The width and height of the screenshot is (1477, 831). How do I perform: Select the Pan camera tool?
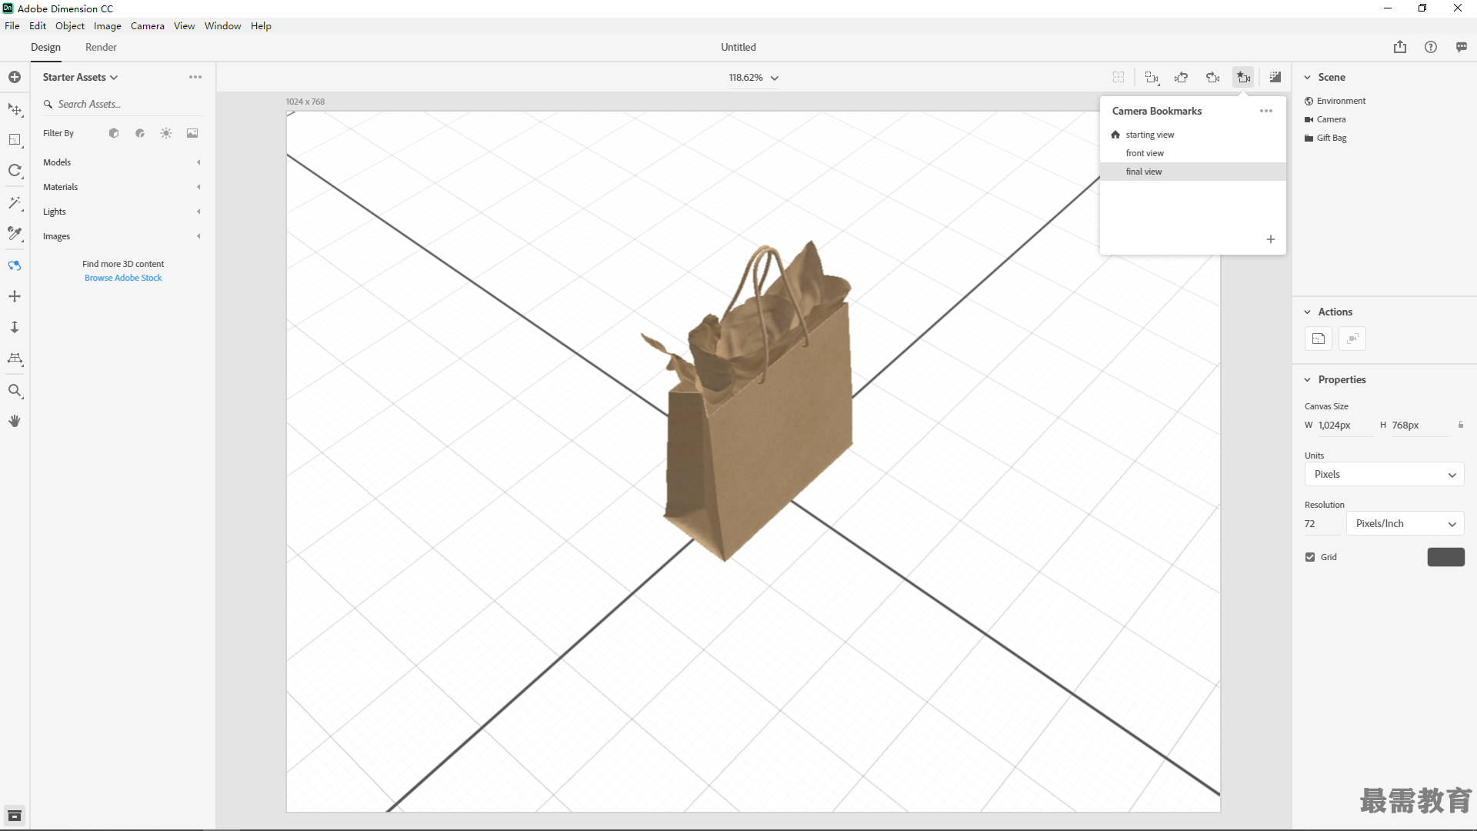click(x=15, y=296)
